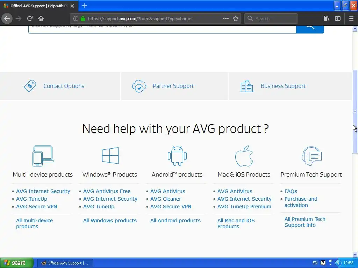Open the Windows Products heading
358x268 pixels.
pos(110,174)
